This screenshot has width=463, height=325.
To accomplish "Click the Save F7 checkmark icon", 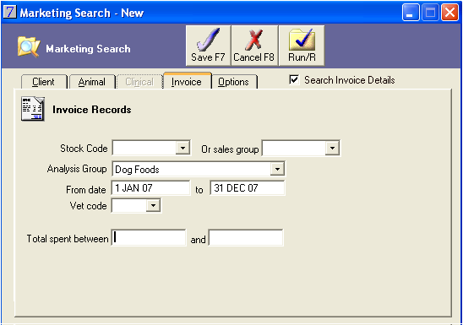I will pyautogui.click(x=208, y=39).
